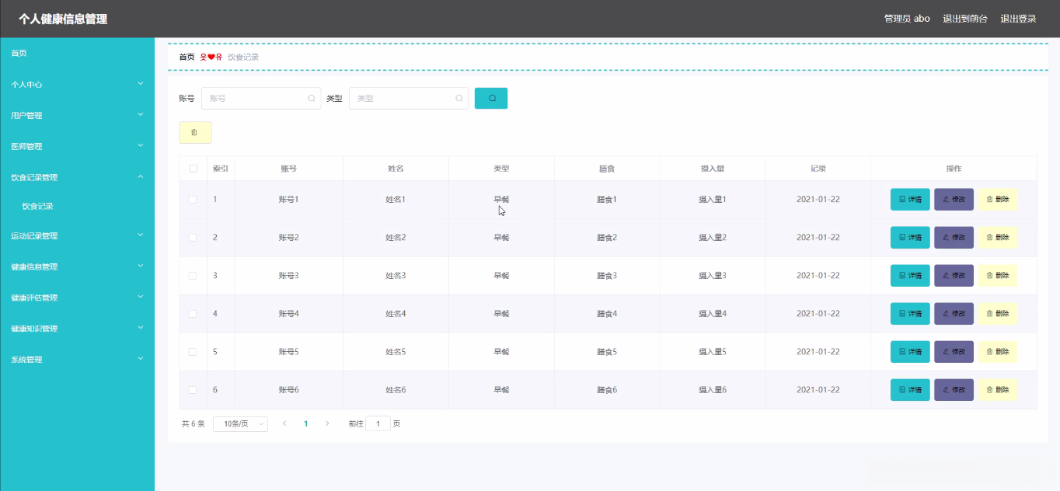Image resolution: width=1060 pixels, height=491 pixels.
Task: Click 删除 for row 账号5
Action: [x=997, y=352]
